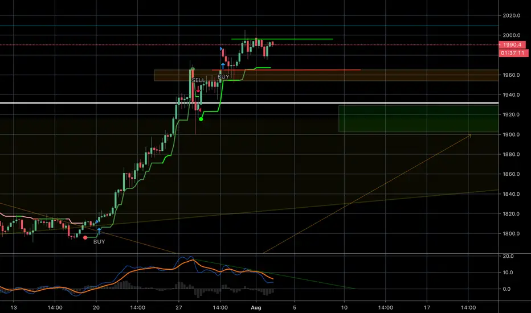This screenshot has height=313, width=531.
Task: Click the red dot marker beside lower BUY
Action: coord(85,237)
